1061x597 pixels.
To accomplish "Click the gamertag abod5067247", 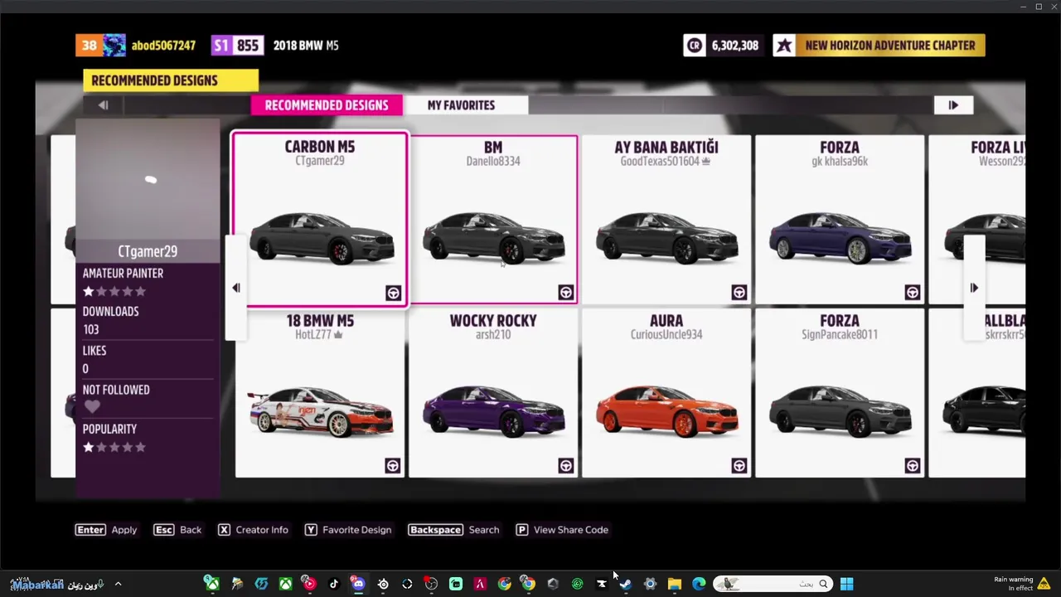I will 163,46.
